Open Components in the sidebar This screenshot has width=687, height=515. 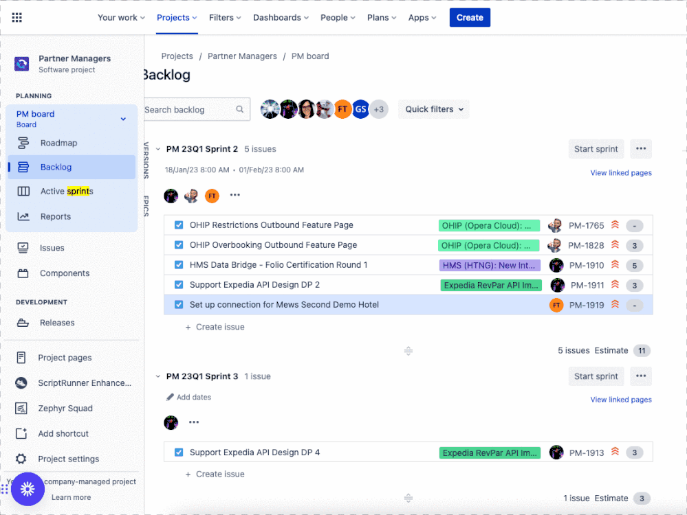click(65, 273)
